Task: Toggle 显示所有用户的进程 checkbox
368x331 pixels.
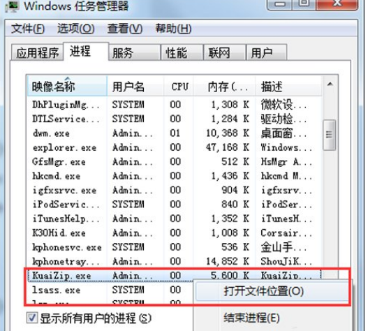Action: [32, 318]
